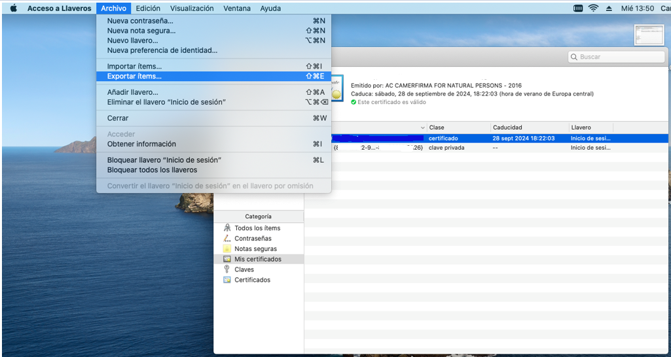Viewport: 671px width, 357px height.
Task: Select Obtener información
Action: pos(213,144)
